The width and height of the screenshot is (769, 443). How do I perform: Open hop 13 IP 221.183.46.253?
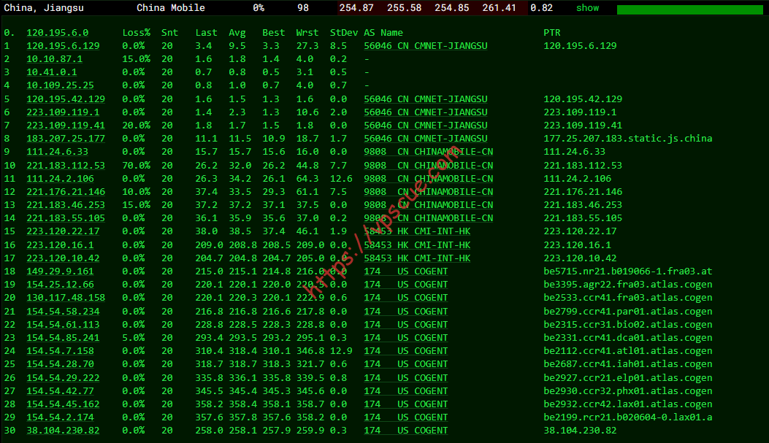(66, 205)
